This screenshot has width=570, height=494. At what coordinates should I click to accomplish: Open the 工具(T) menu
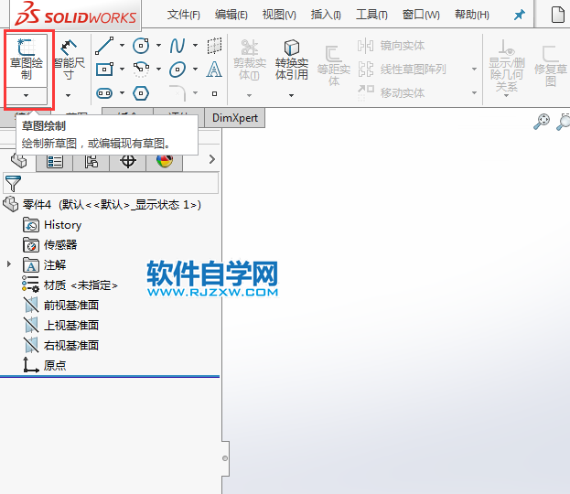pyautogui.click(x=371, y=15)
